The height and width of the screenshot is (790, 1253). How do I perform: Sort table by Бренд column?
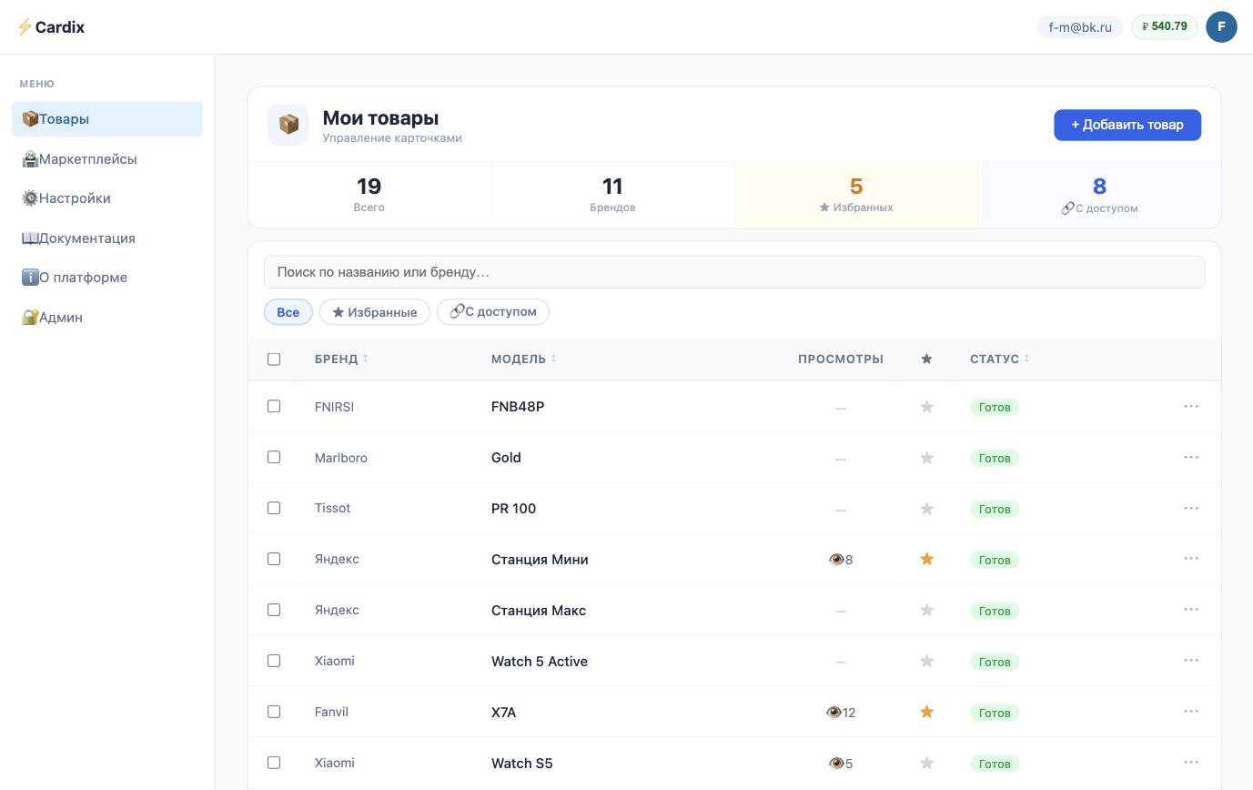point(341,359)
